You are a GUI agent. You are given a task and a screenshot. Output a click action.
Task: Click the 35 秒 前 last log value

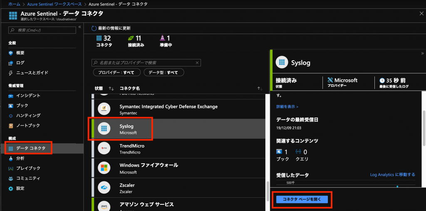(396, 81)
